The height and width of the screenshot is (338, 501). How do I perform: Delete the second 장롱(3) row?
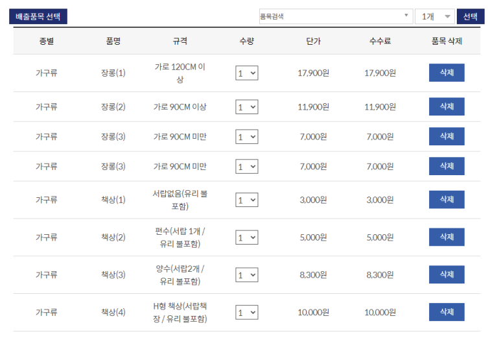pos(447,166)
